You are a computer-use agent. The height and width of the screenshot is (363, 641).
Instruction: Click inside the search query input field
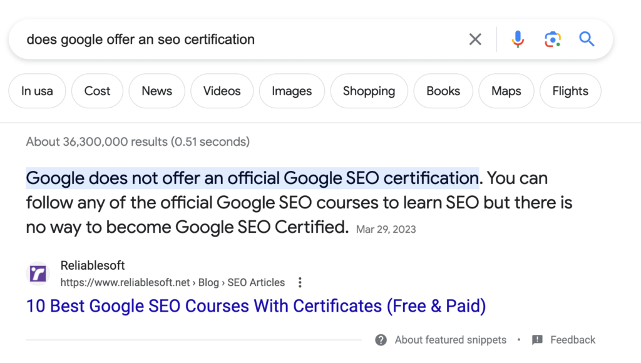pyautogui.click(x=188, y=39)
